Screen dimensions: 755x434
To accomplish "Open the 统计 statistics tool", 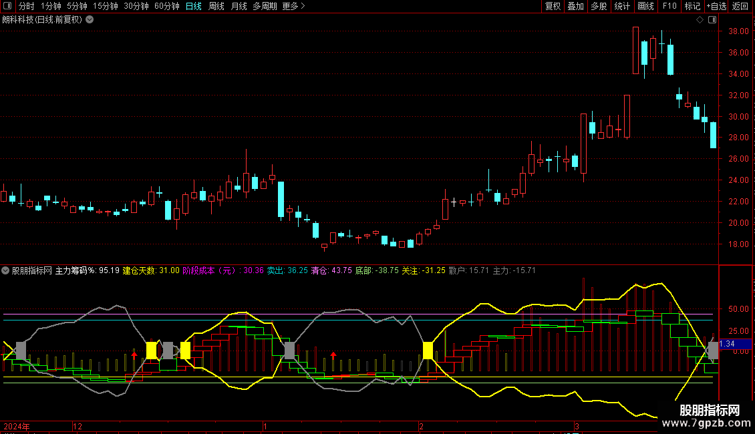I will (x=622, y=6).
